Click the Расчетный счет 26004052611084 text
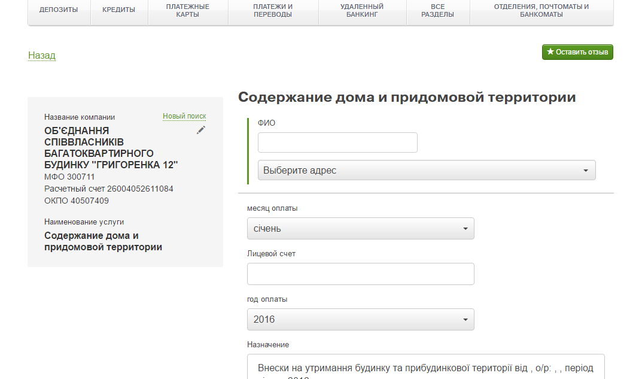This screenshot has height=379, width=642. click(x=109, y=189)
